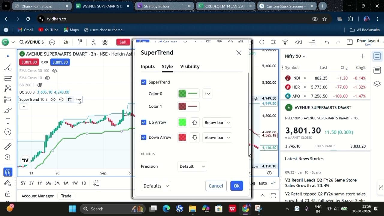
Task: Select the trend line drawing tool
Action: [x=8, y=67]
